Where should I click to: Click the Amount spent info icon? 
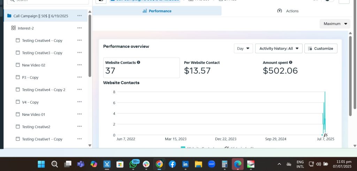pyautogui.click(x=290, y=62)
